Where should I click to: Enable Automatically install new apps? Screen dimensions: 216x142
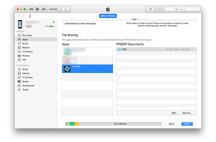[63, 23]
